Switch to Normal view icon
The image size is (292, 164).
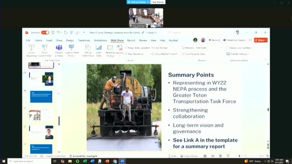coord(205,156)
